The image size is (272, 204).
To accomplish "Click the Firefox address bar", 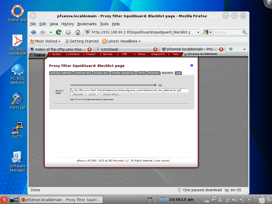I will pos(141,32).
